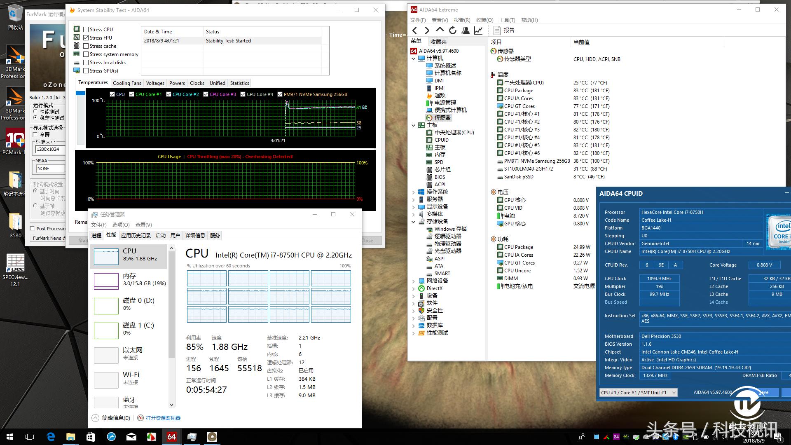Open the 工具(T) menu in AIDA64
This screenshot has height=445, width=791.
507,20
